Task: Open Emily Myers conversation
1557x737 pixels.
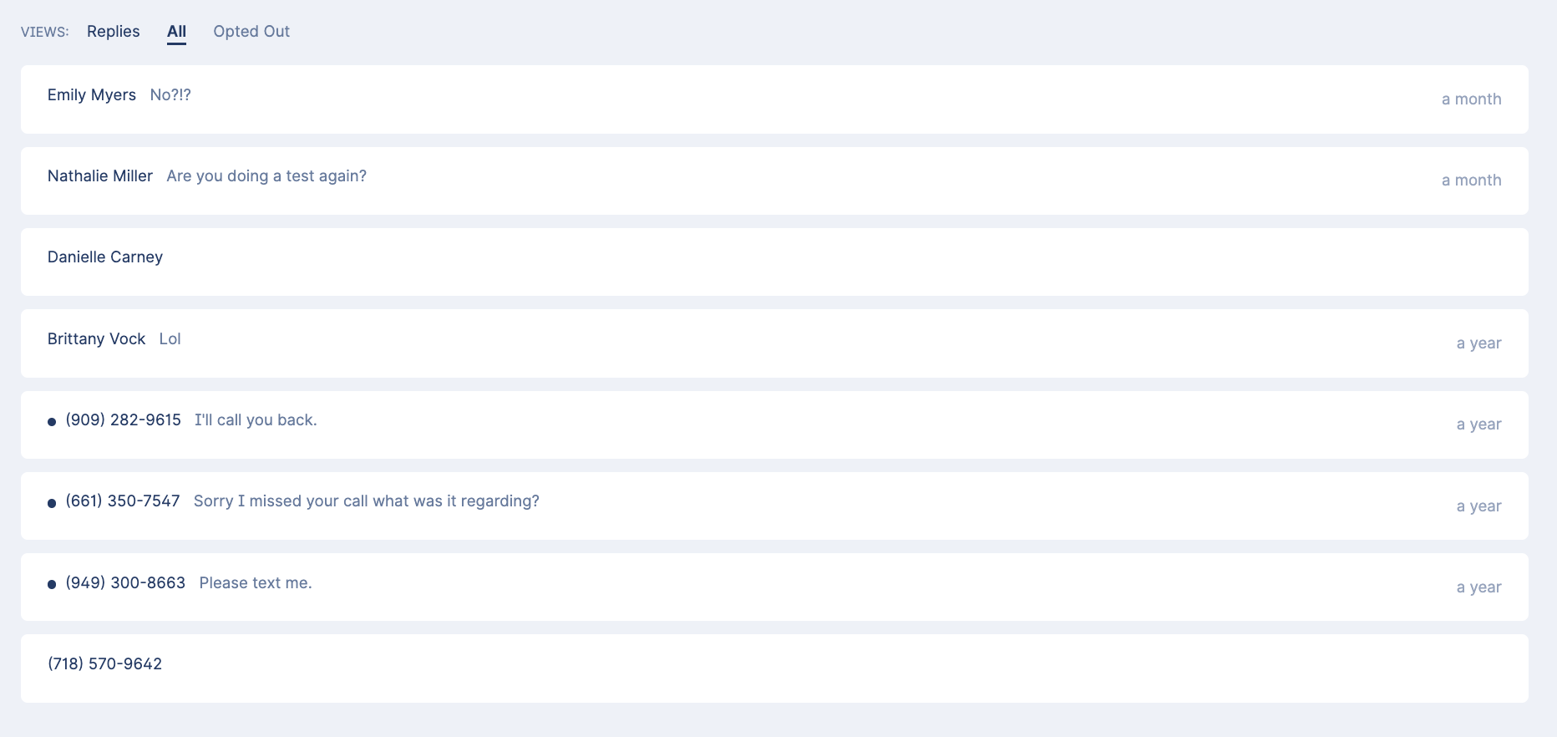Action: [91, 95]
